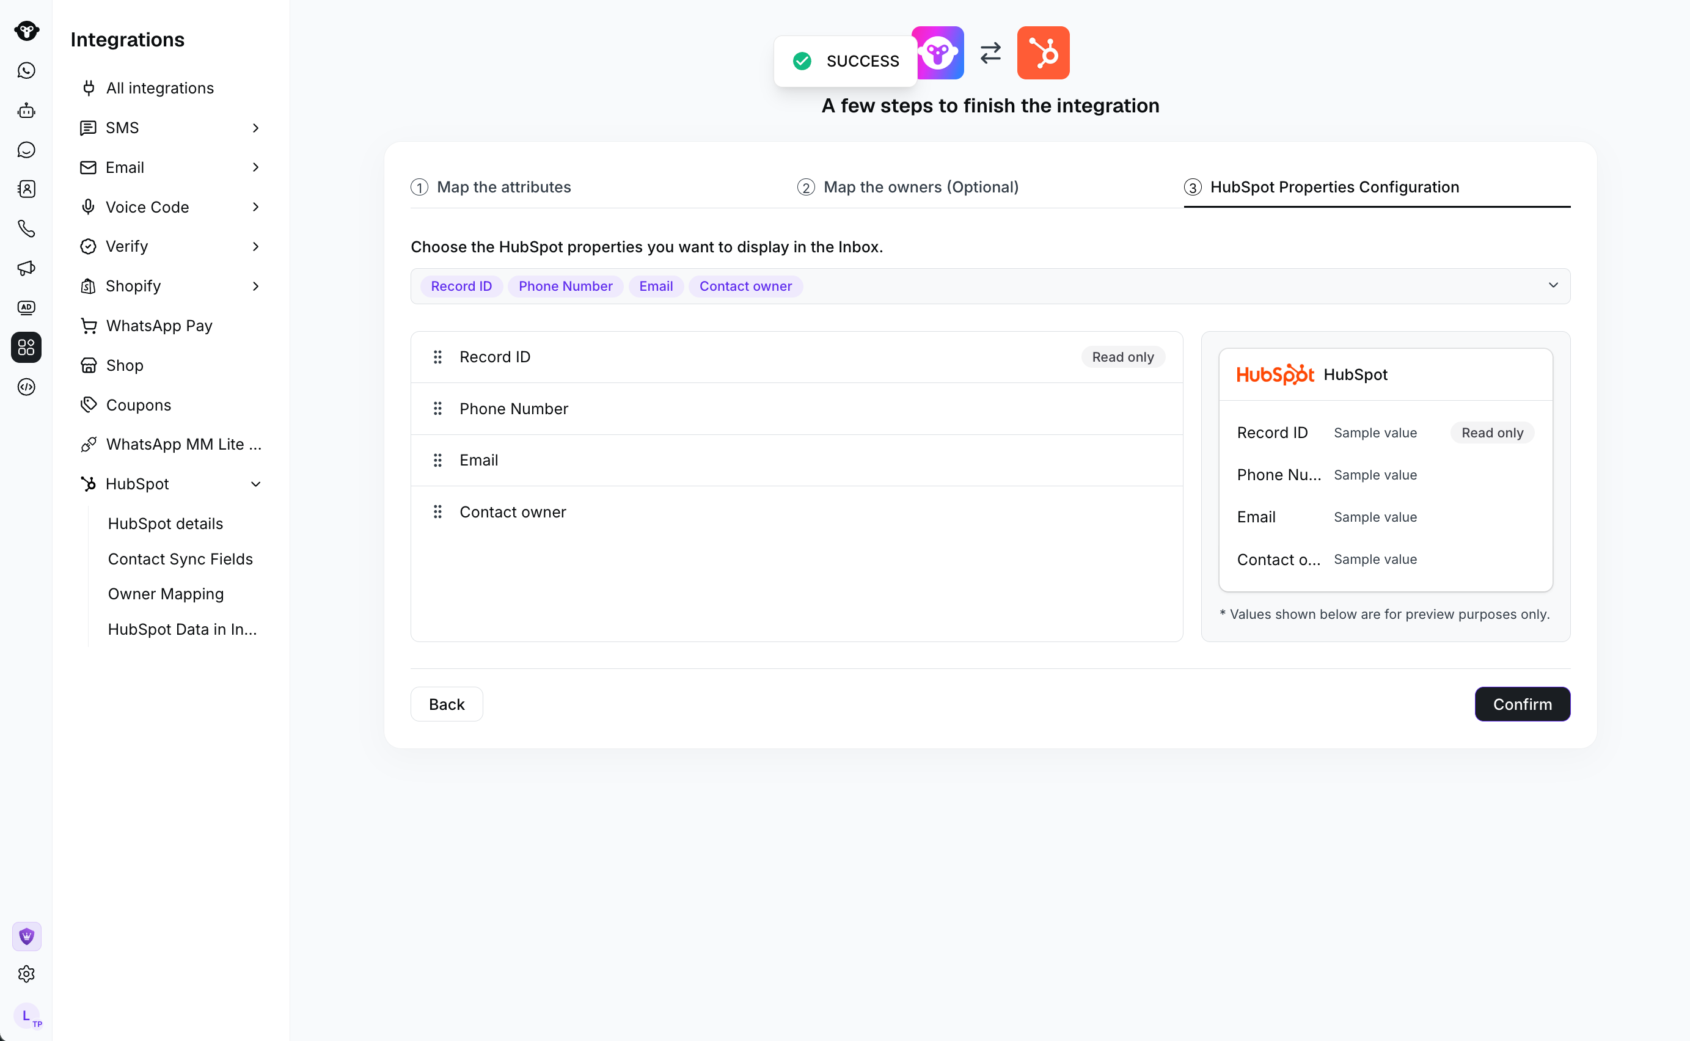Expand the Shopify submenu chevron
This screenshot has height=1041, width=1690.
click(x=255, y=286)
